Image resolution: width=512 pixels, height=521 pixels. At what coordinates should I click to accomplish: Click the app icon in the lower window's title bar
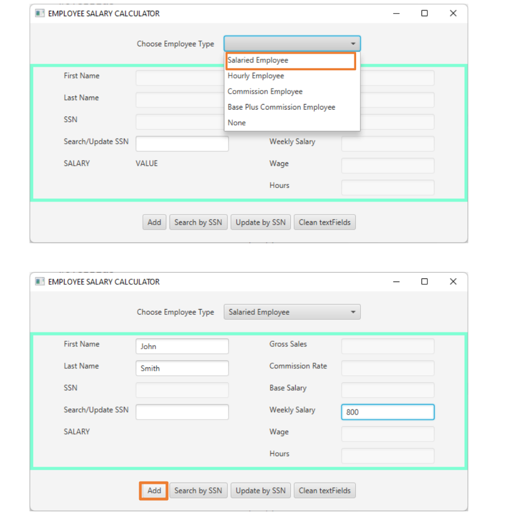pos(39,281)
